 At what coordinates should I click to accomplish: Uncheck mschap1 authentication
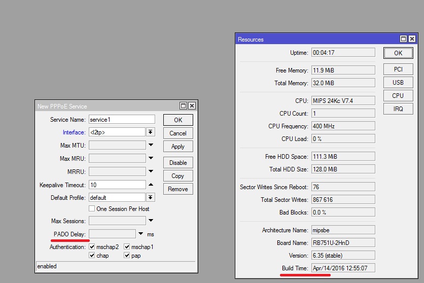coord(127,247)
